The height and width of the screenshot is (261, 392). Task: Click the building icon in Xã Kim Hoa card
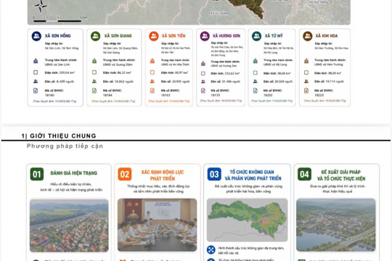click(x=306, y=61)
